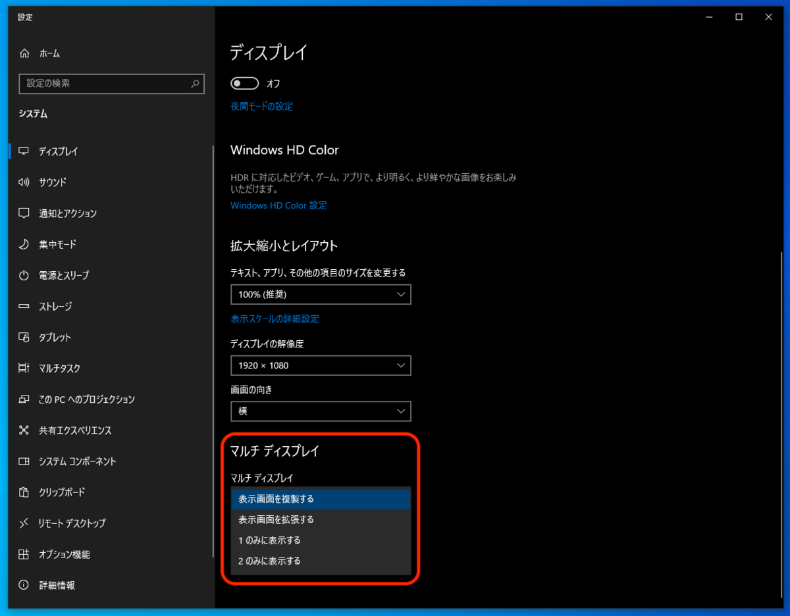
Task: Select マルチタスク label in sidebar
Action: pos(59,369)
